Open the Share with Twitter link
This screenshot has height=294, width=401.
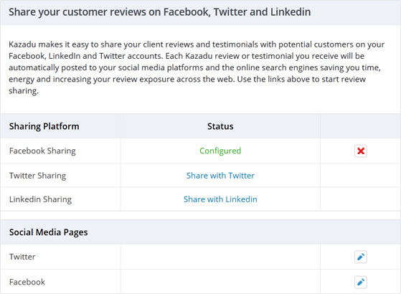pyautogui.click(x=220, y=176)
